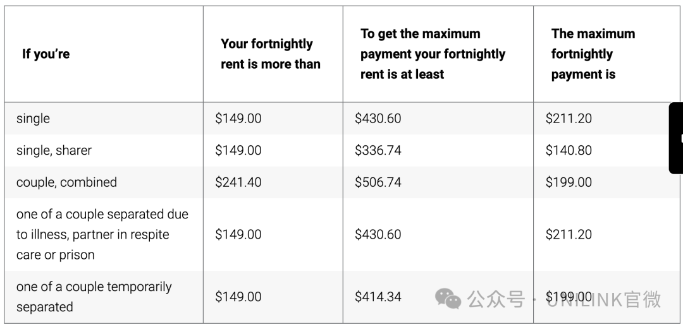This screenshot has height=327, width=683.
Task: Select the $140.80 maximum payment cell
Action: [569, 151]
